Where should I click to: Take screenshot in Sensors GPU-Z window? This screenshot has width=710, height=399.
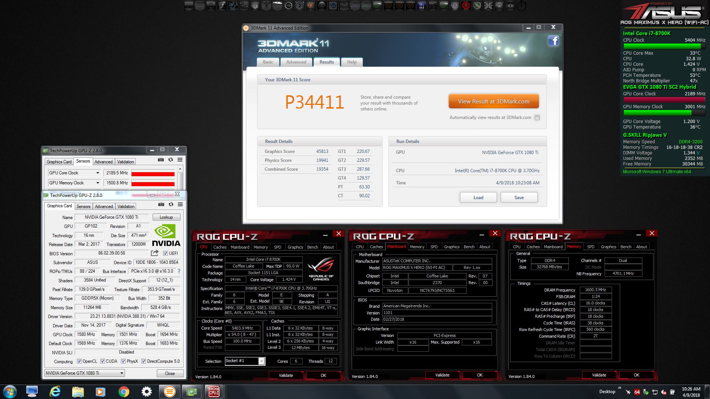click(x=161, y=160)
